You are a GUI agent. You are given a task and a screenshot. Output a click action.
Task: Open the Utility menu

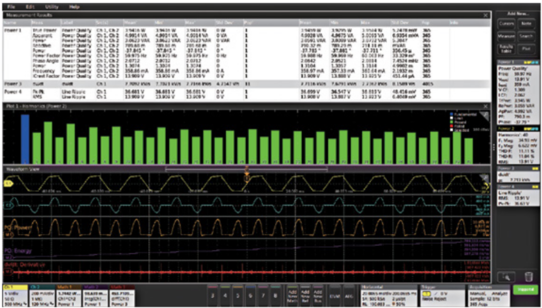pos(52,7)
